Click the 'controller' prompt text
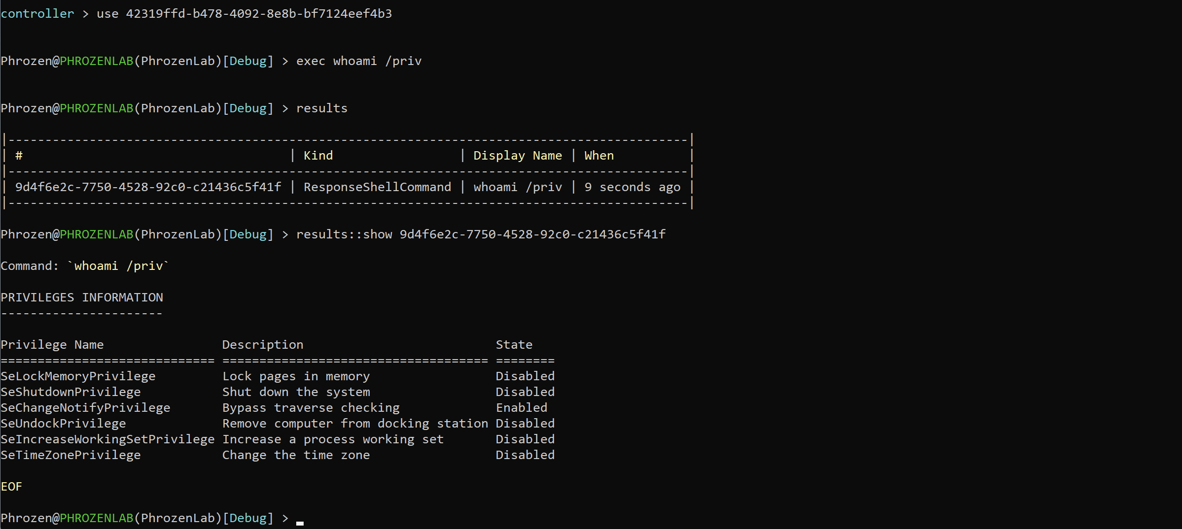 pyautogui.click(x=37, y=14)
